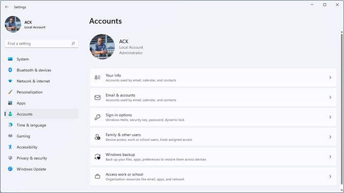This screenshot has height=193, width=344.
Task: Open Windows backup via its right chevron
Action: 330,157
